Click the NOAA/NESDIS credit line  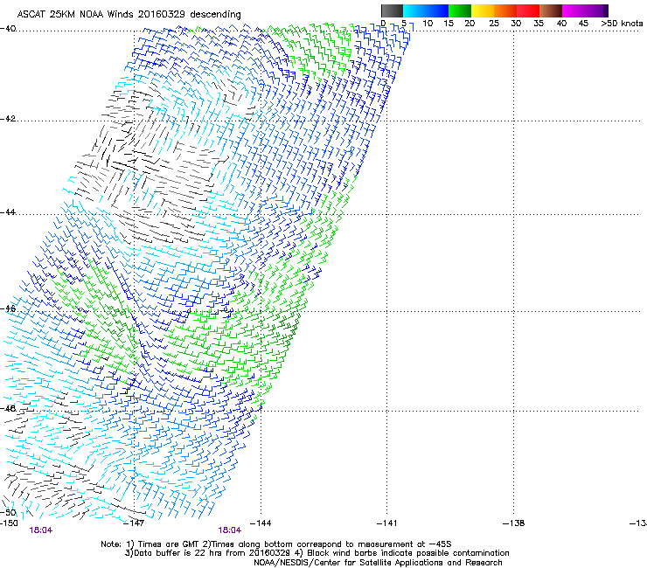[x=378, y=563]
